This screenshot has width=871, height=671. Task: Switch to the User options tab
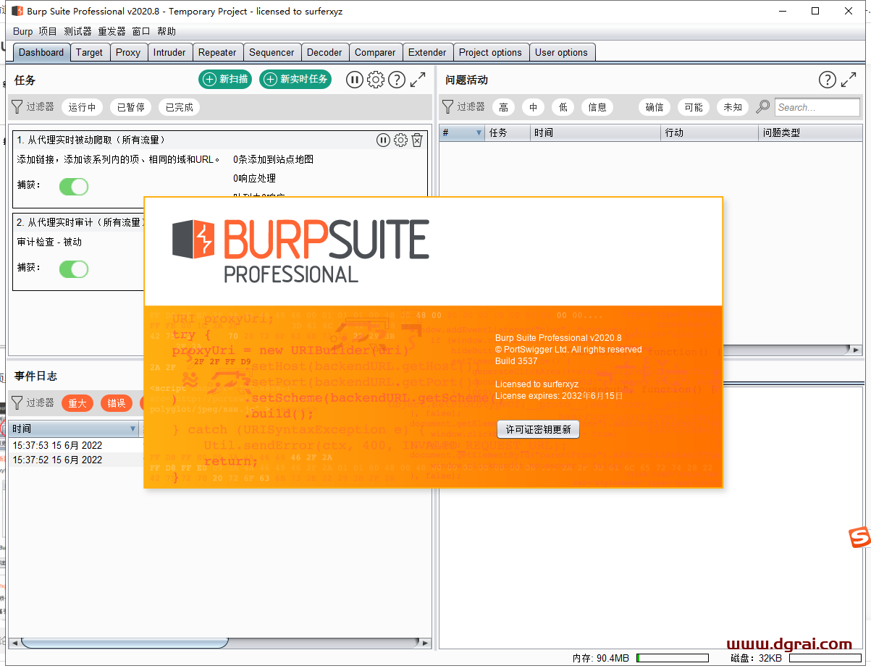561,52
